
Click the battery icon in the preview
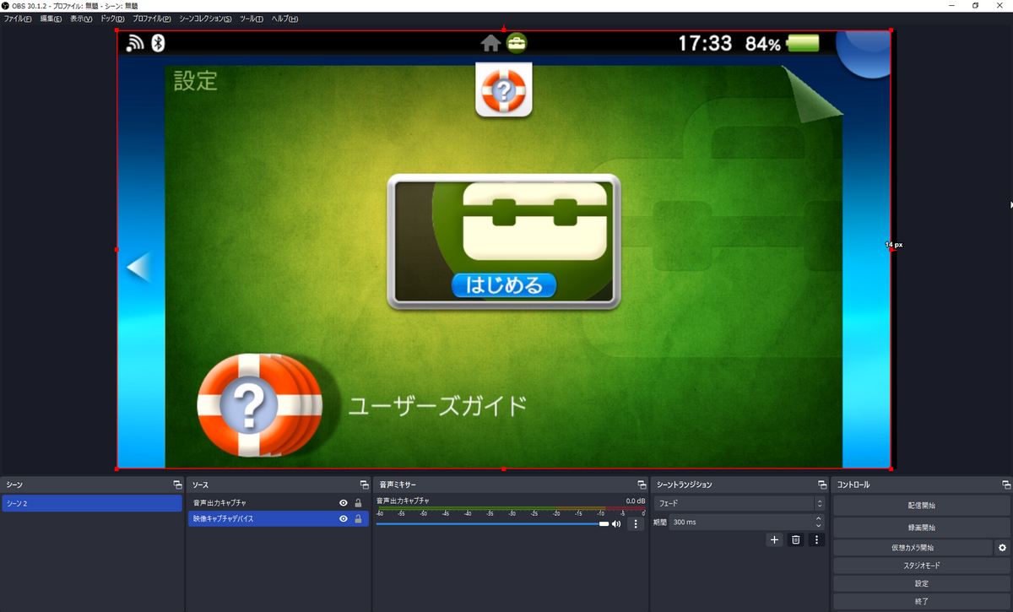(803, 43)
